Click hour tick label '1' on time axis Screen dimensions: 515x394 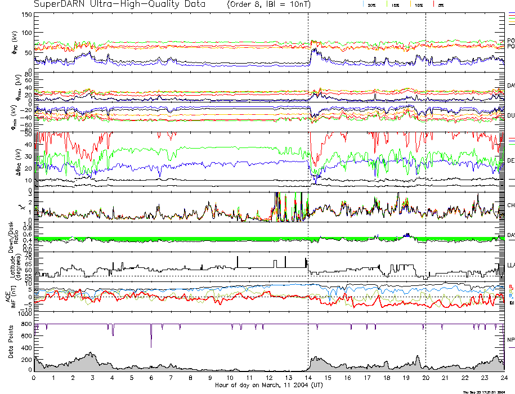point(53,378)
